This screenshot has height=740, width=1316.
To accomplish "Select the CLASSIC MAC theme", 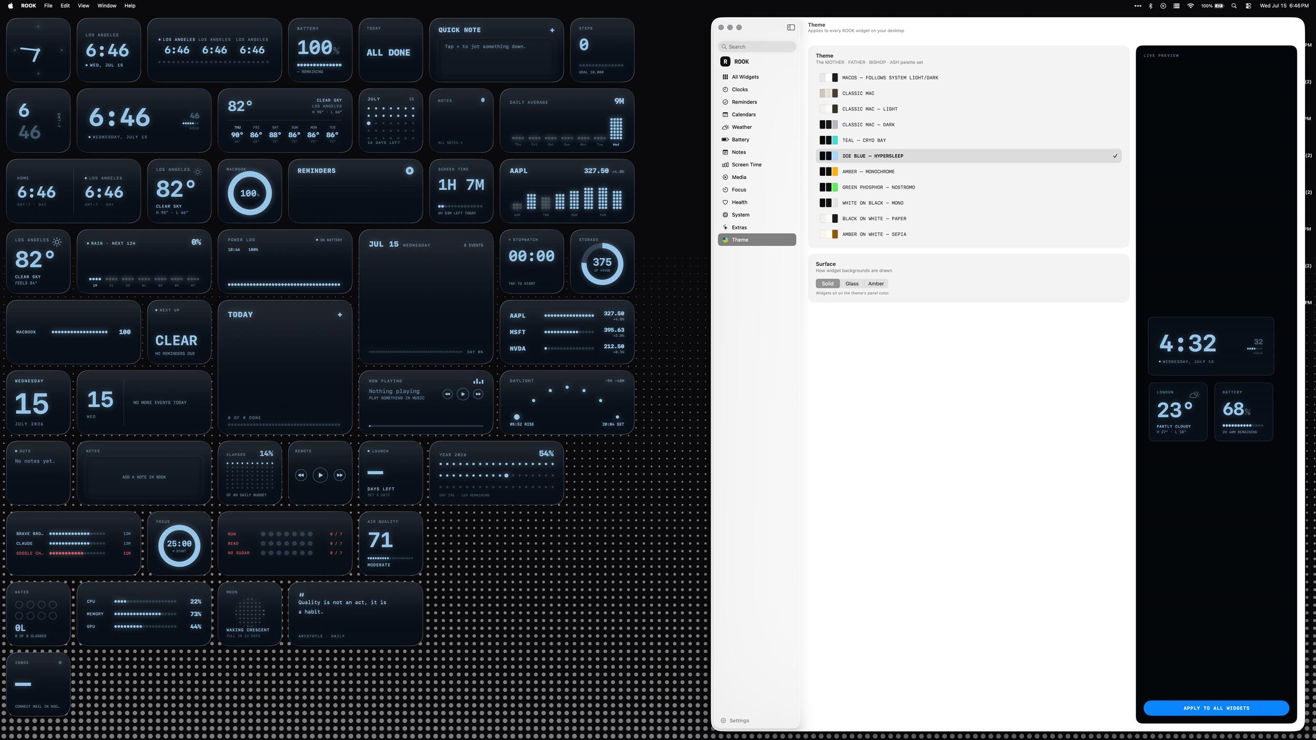I will (969, 93).
